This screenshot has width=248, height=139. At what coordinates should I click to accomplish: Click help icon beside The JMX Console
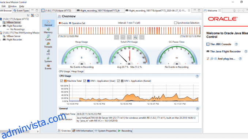point(236,44)
